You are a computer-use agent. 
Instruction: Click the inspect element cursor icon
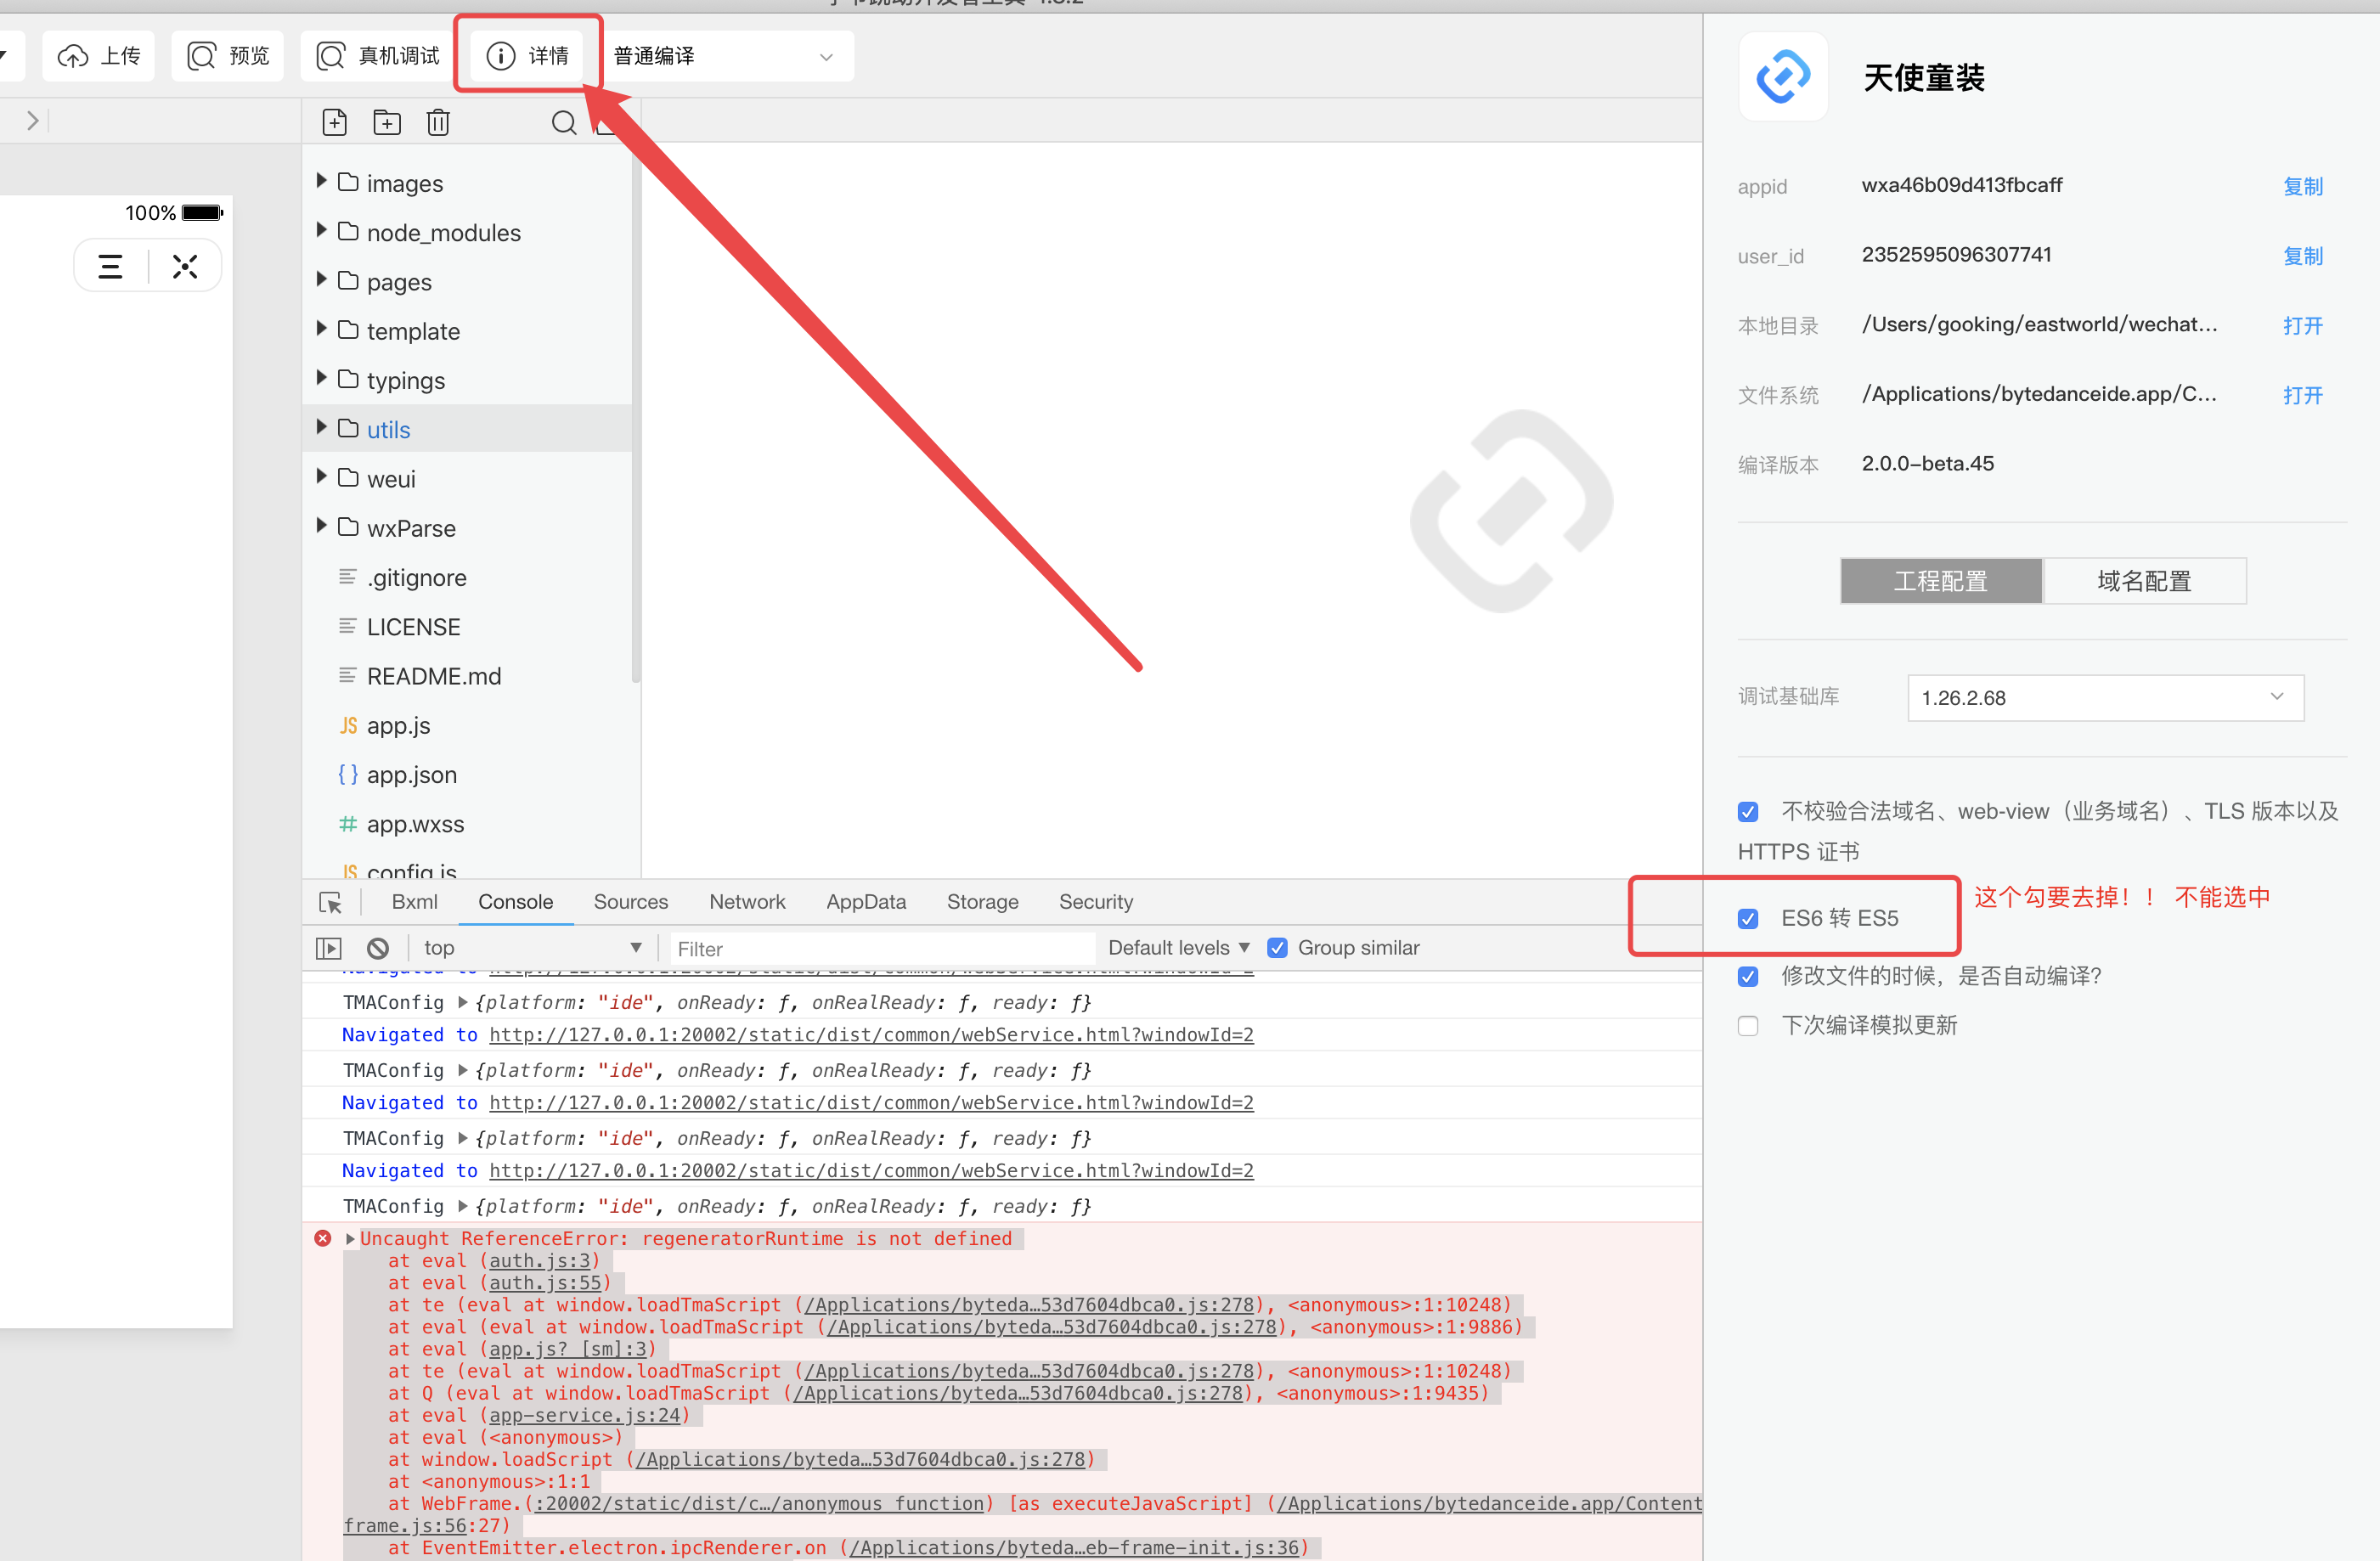click(x=330, y=902)
